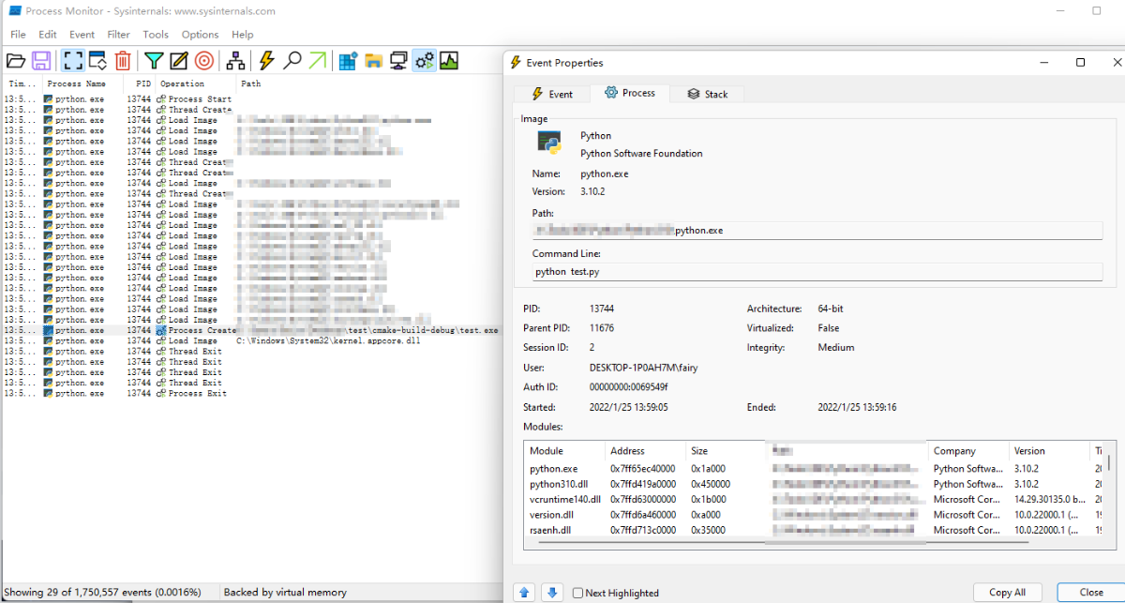Click the Version column header in Modules list
The width and height of the screenshot is (1125, 603).
(x=1050, y=451)
